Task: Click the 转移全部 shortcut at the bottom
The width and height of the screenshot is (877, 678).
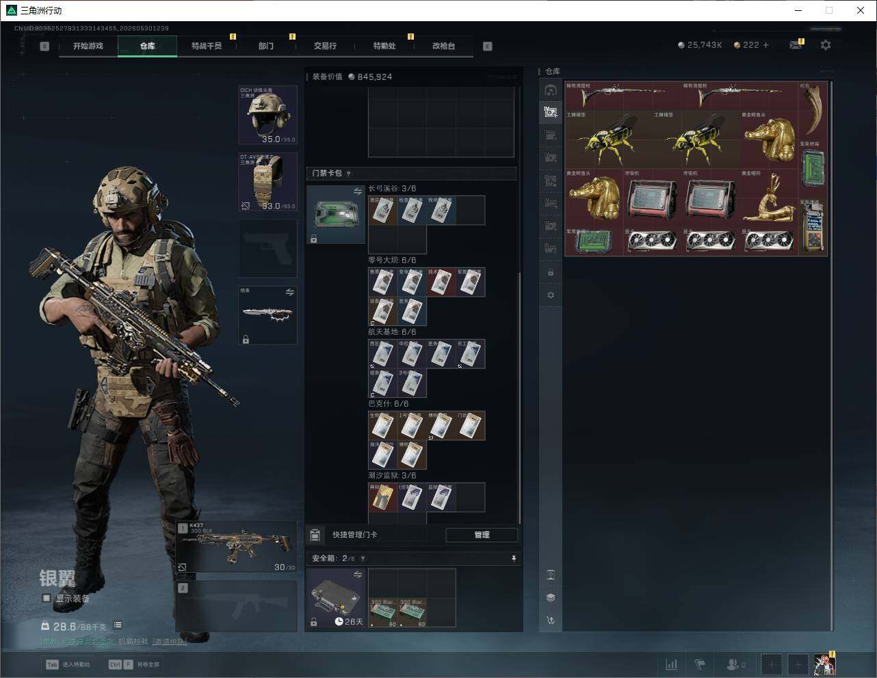Action: point(134,664)
